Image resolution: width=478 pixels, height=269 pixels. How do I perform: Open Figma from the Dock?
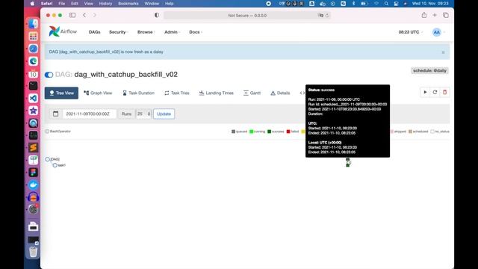pyautogui.click(x=33, y=173)
